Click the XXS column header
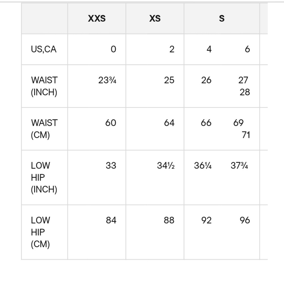 tap(97, 19)
